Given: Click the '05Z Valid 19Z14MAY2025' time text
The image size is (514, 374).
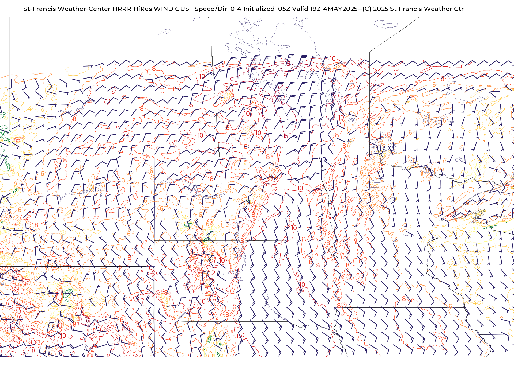Looking at the screenshot, I should pyautogui.click(x=318, y=9).
